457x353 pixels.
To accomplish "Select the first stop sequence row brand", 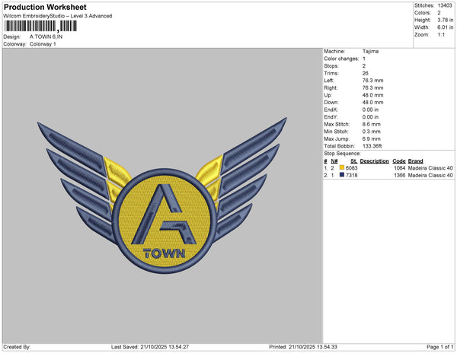I will (x=430, y=167).
